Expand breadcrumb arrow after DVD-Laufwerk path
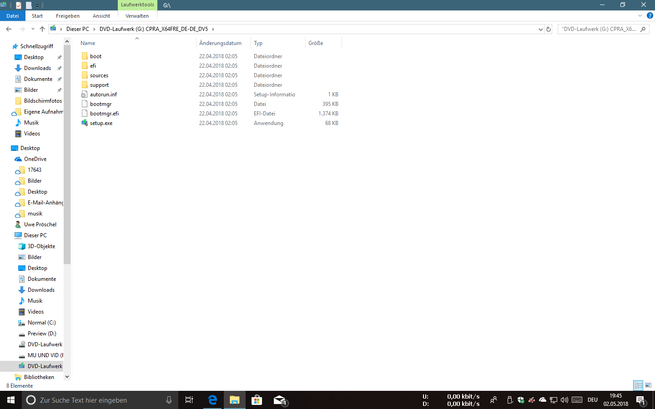This screenshot has height=409, width=655. click(x=212, y=29)
